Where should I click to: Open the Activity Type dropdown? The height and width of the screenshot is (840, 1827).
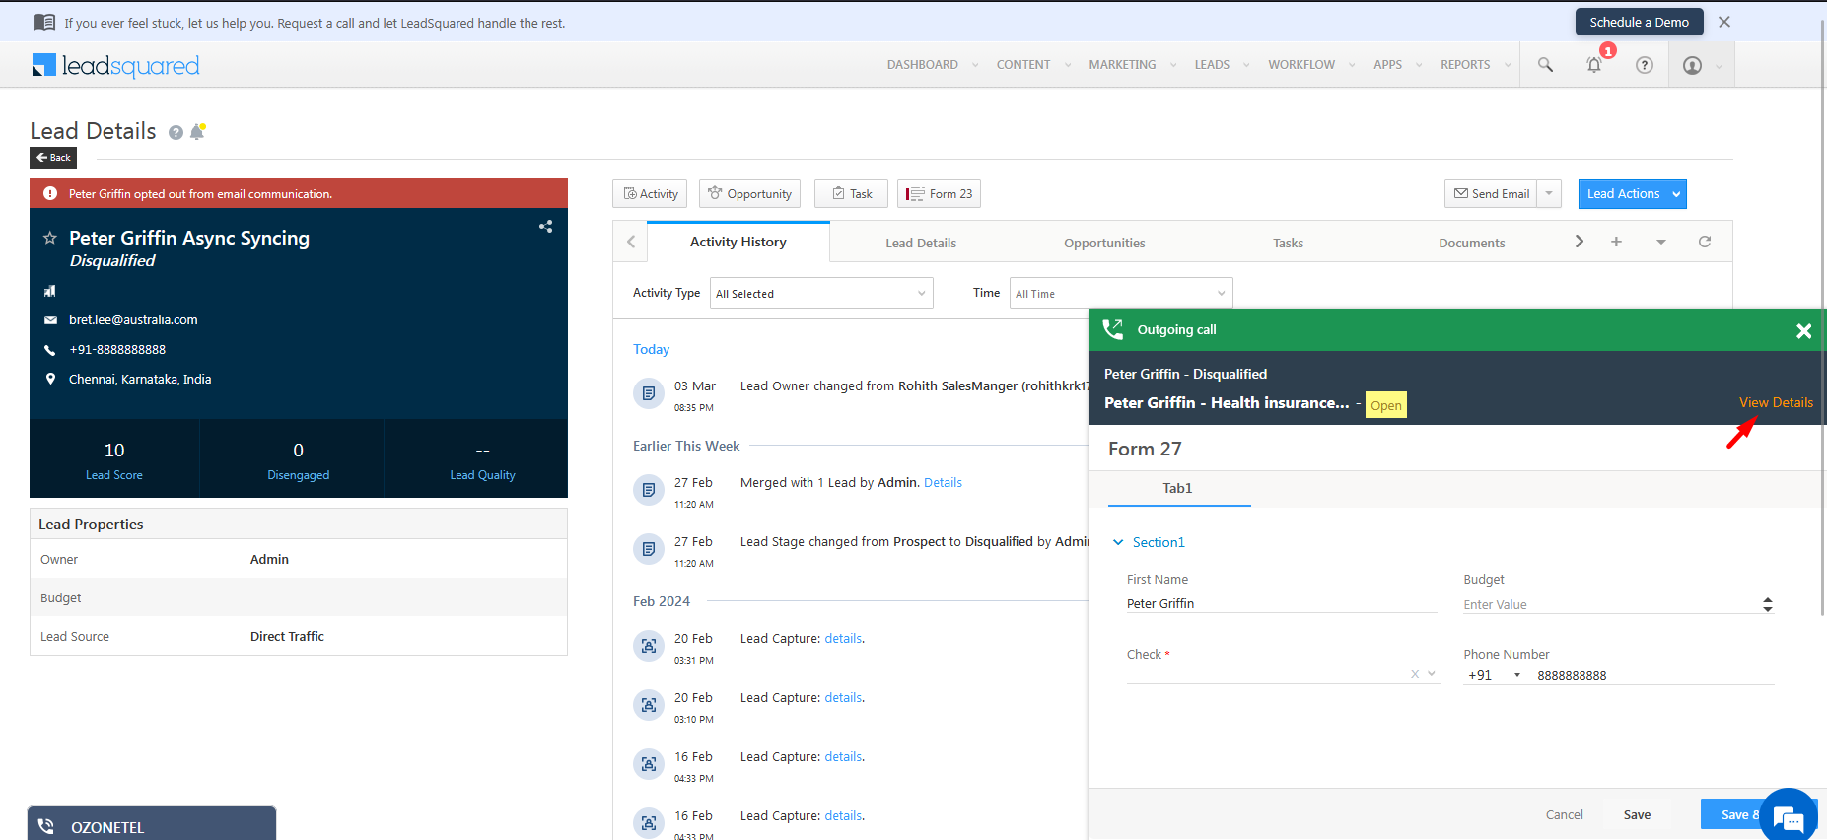click(x=820, y=294)
